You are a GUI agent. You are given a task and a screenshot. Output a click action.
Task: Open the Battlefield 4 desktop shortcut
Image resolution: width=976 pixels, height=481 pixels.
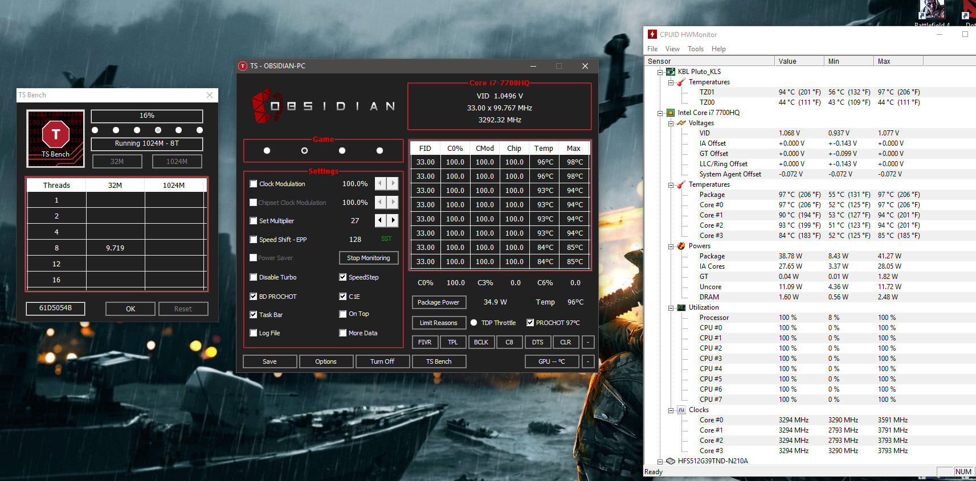932,14
